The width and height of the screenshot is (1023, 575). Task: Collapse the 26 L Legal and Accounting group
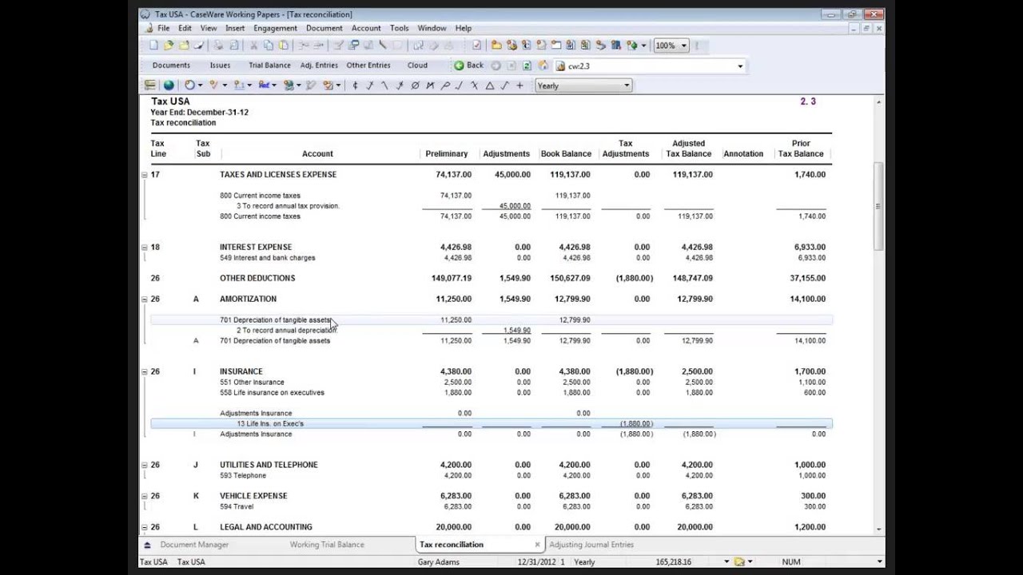(x=145, y=527)
